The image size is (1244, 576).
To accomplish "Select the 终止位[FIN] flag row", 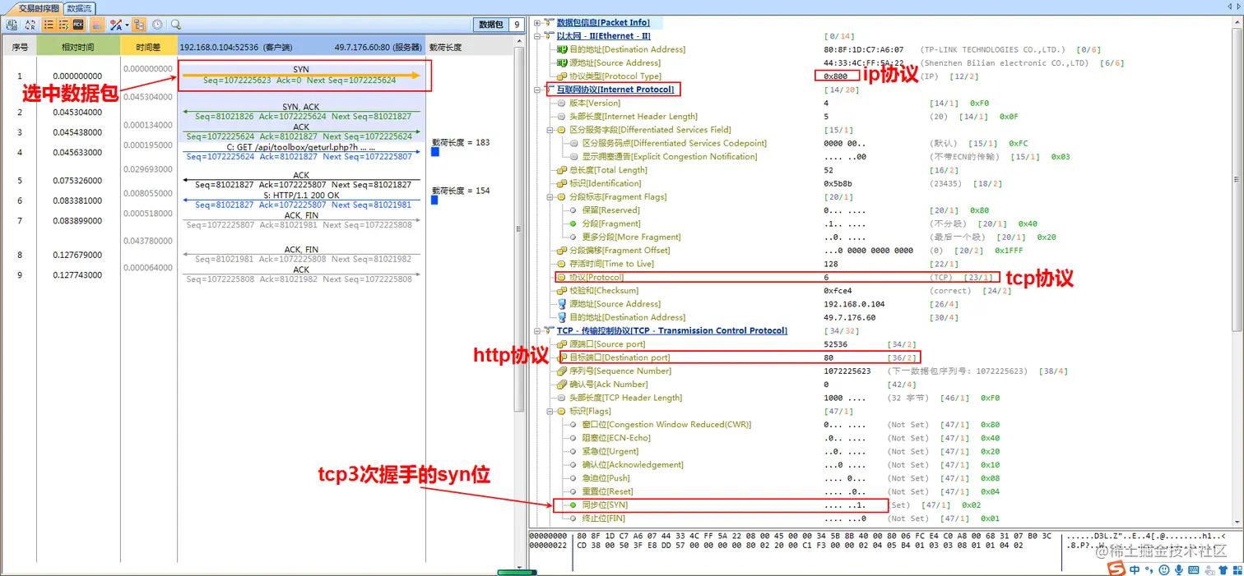I will (x=603, y=518).
